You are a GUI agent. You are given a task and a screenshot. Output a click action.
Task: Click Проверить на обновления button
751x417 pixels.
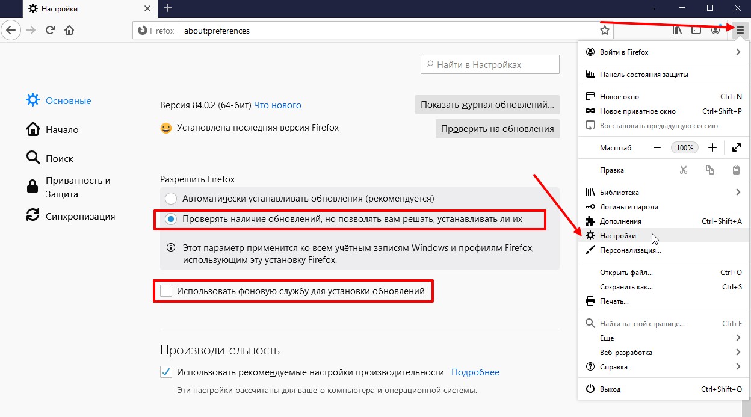(497, 129)
